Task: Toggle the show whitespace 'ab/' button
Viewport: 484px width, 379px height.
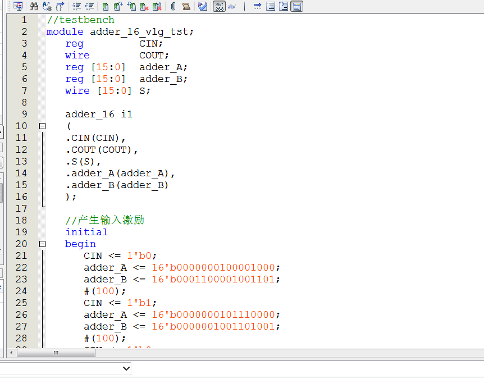Action: click(x=232, y=6)
